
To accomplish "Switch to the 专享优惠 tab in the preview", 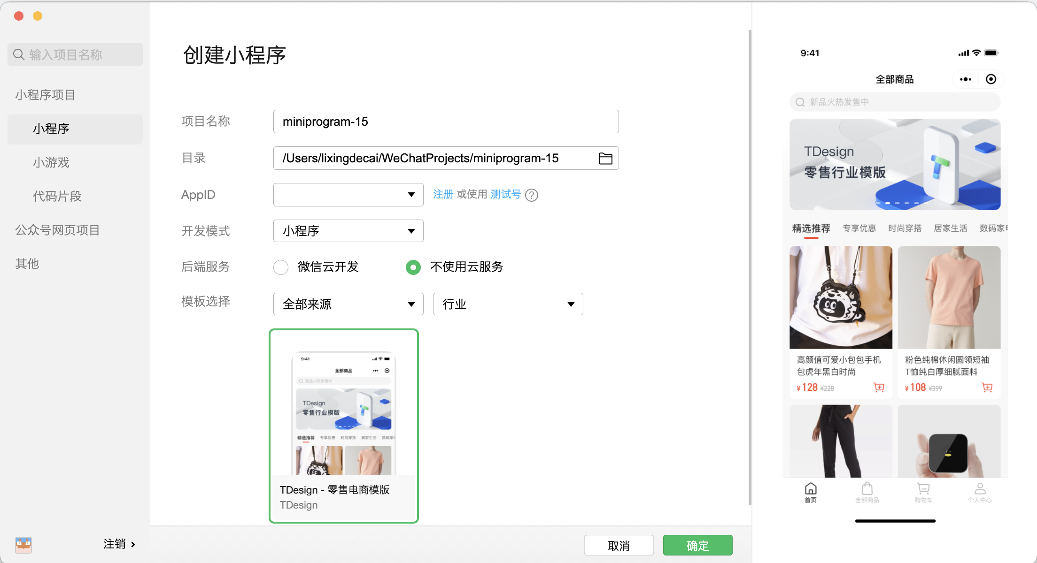I will coord(859,228).
